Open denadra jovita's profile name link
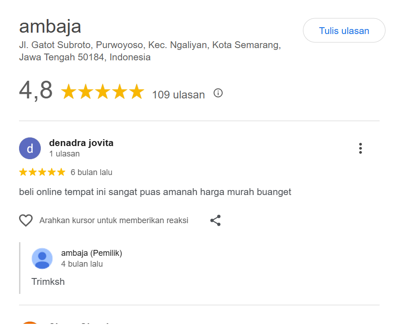Image resolution: width=400 pixels, height=327 pixels. pos(81,143)
